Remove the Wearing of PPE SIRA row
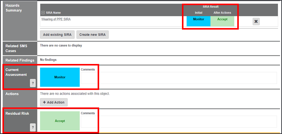 click(x=256, y=21)
